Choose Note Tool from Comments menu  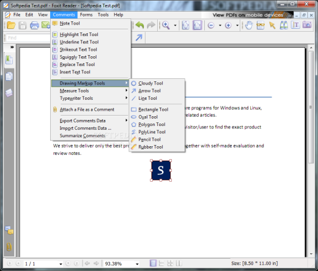90,23
